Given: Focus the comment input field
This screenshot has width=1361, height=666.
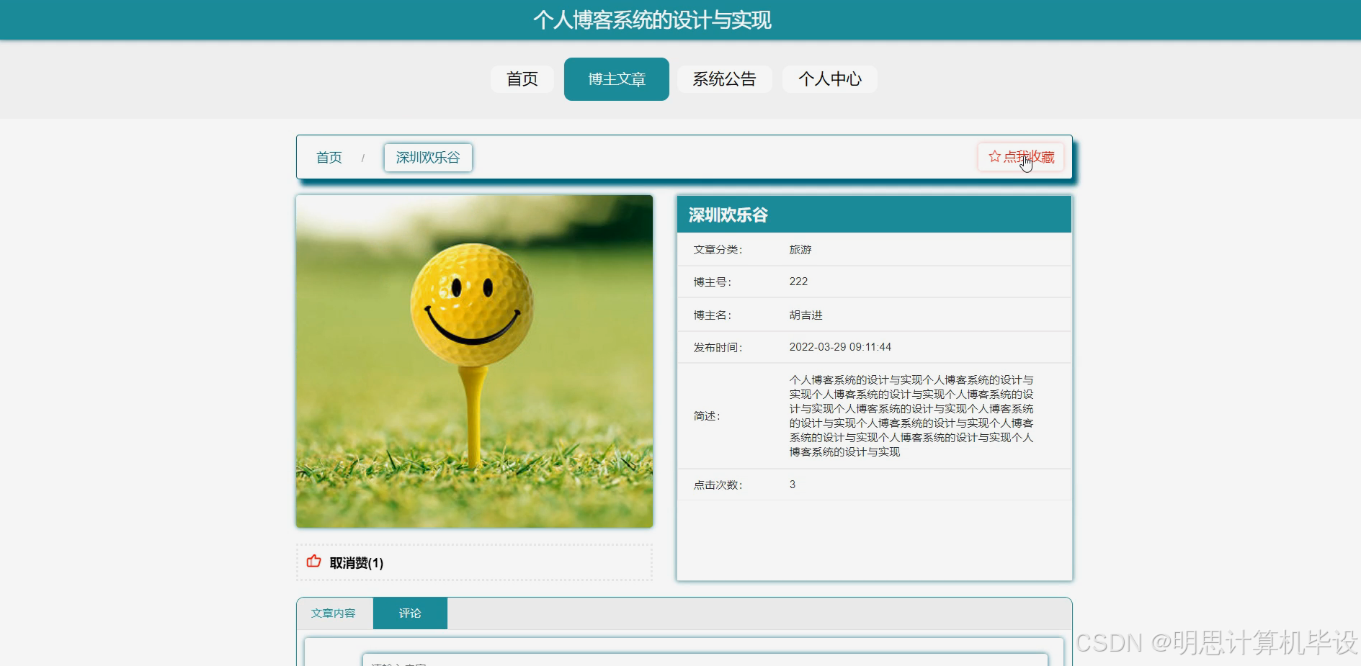Looking at the screenshot, I should click(x=705, y=660).
